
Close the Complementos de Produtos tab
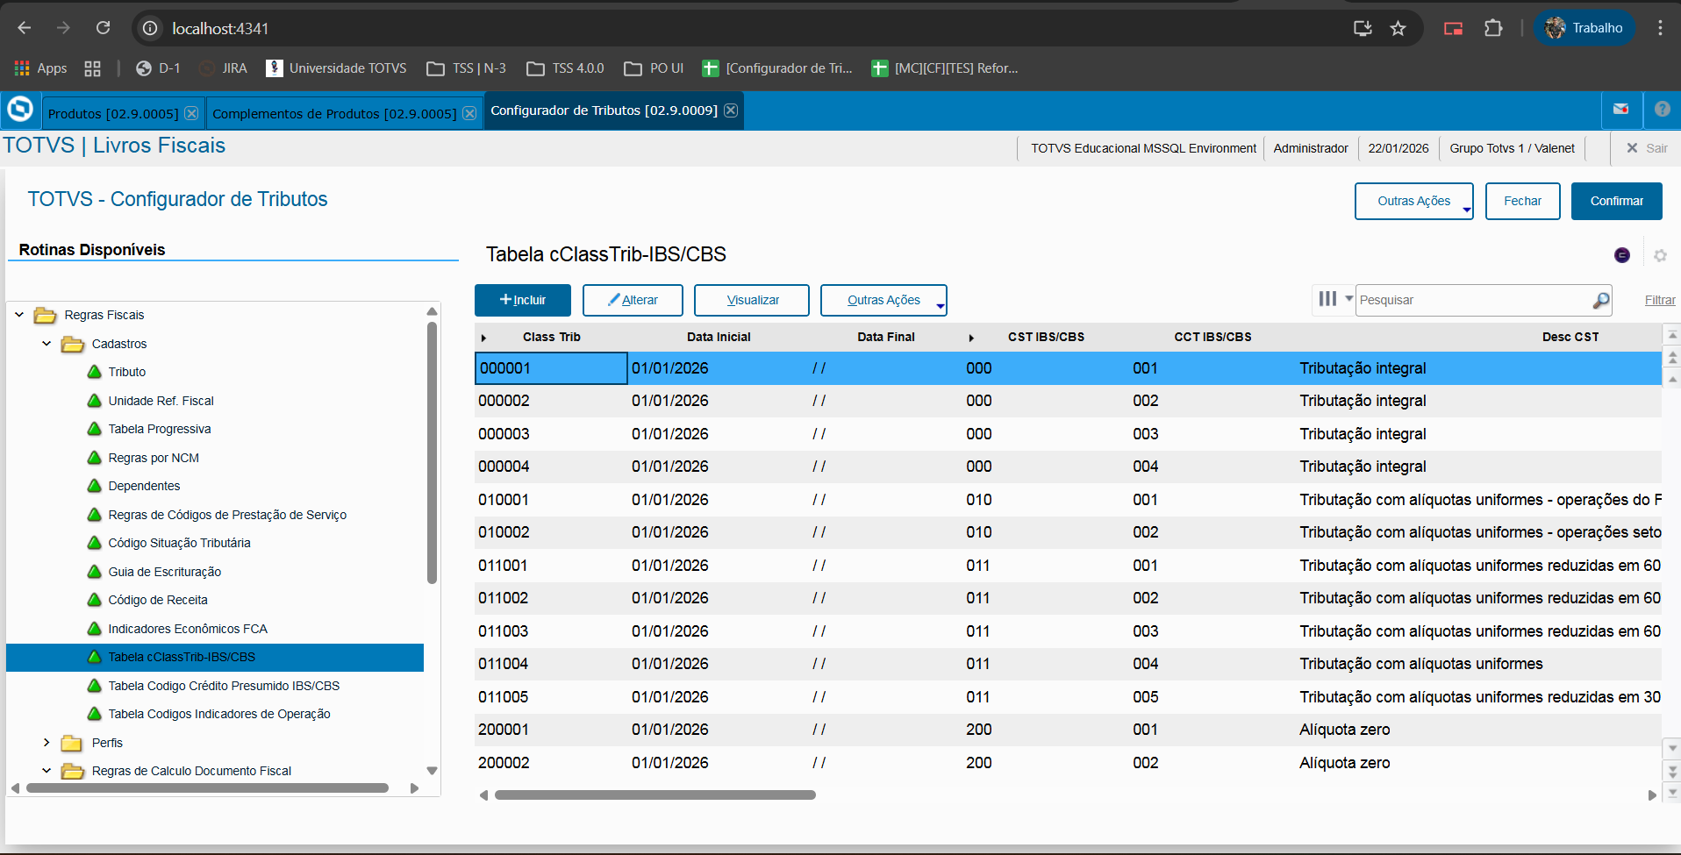(469, 114)
